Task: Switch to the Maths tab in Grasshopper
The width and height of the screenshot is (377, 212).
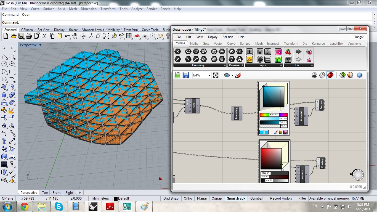Action: point(194,44)
